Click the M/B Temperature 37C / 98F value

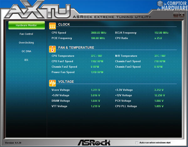click(160, 56)
